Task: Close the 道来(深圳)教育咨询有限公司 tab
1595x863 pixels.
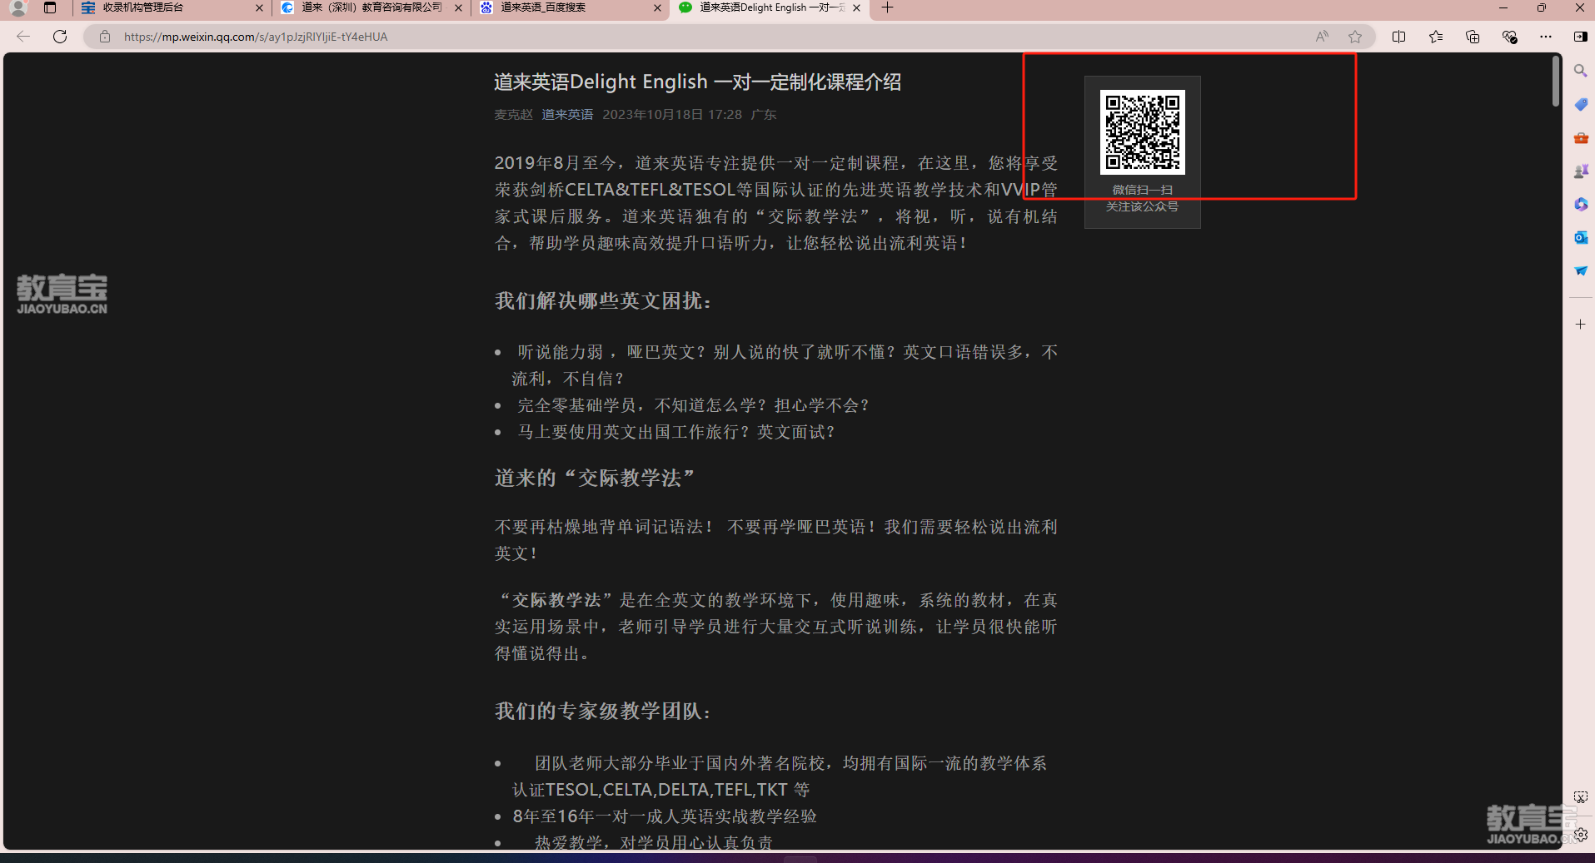Action: (458, 7)
